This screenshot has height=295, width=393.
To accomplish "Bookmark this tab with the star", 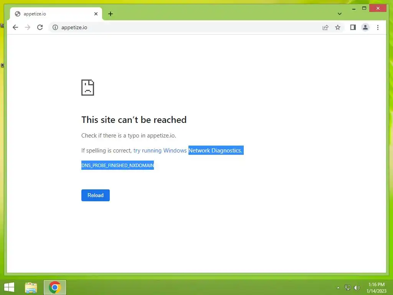I will click(x=338, y=27).
